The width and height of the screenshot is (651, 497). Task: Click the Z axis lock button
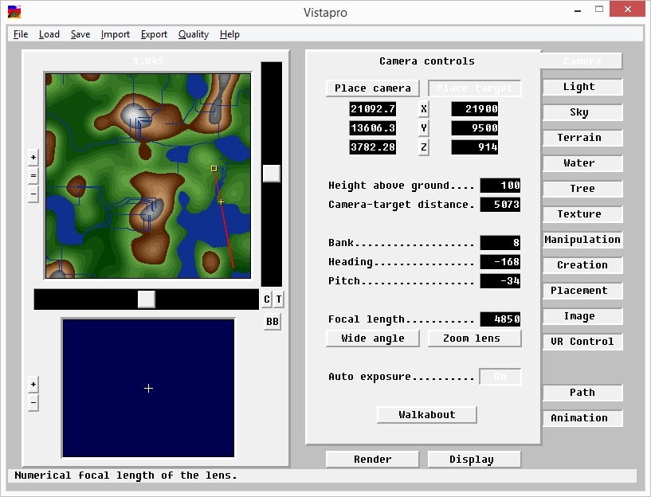click(423, 147)
